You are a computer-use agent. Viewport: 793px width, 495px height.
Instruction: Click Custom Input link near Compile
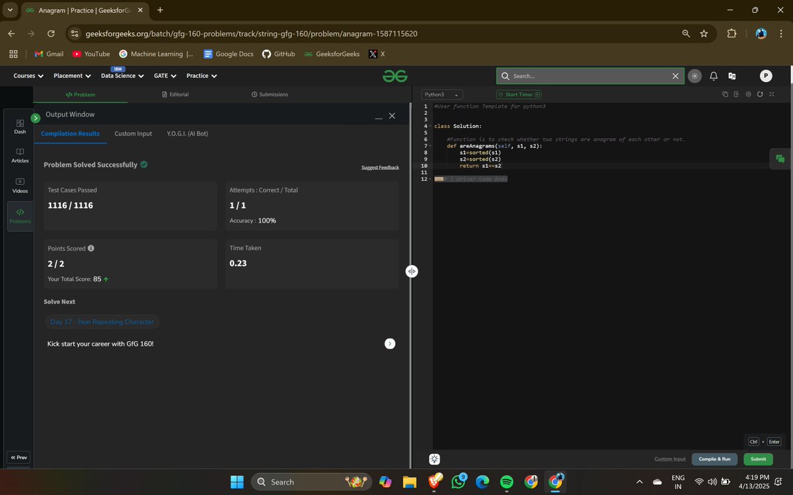click(669, 459)
